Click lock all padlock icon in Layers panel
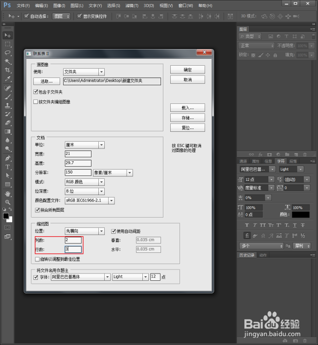 point(275,55)
